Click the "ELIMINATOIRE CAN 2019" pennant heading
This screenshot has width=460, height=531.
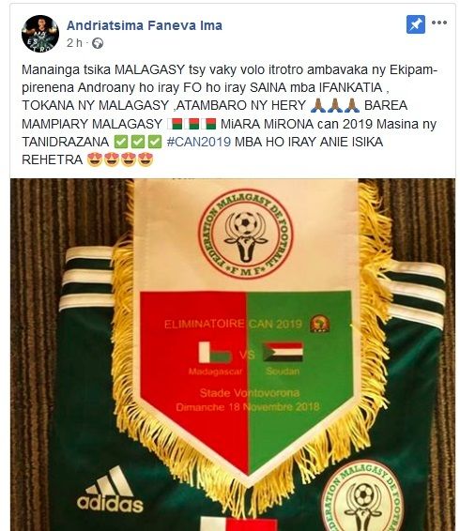pyautogui.click(x=233, y=324)
